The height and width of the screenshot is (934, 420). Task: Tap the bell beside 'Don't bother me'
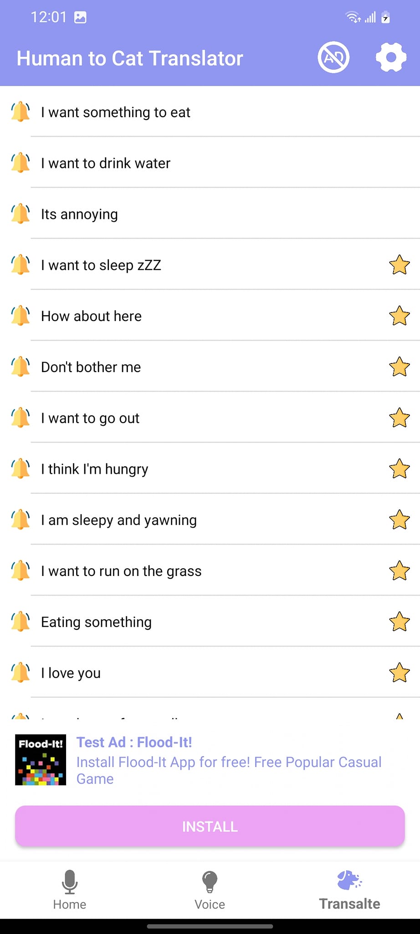[x=20, y=367]
